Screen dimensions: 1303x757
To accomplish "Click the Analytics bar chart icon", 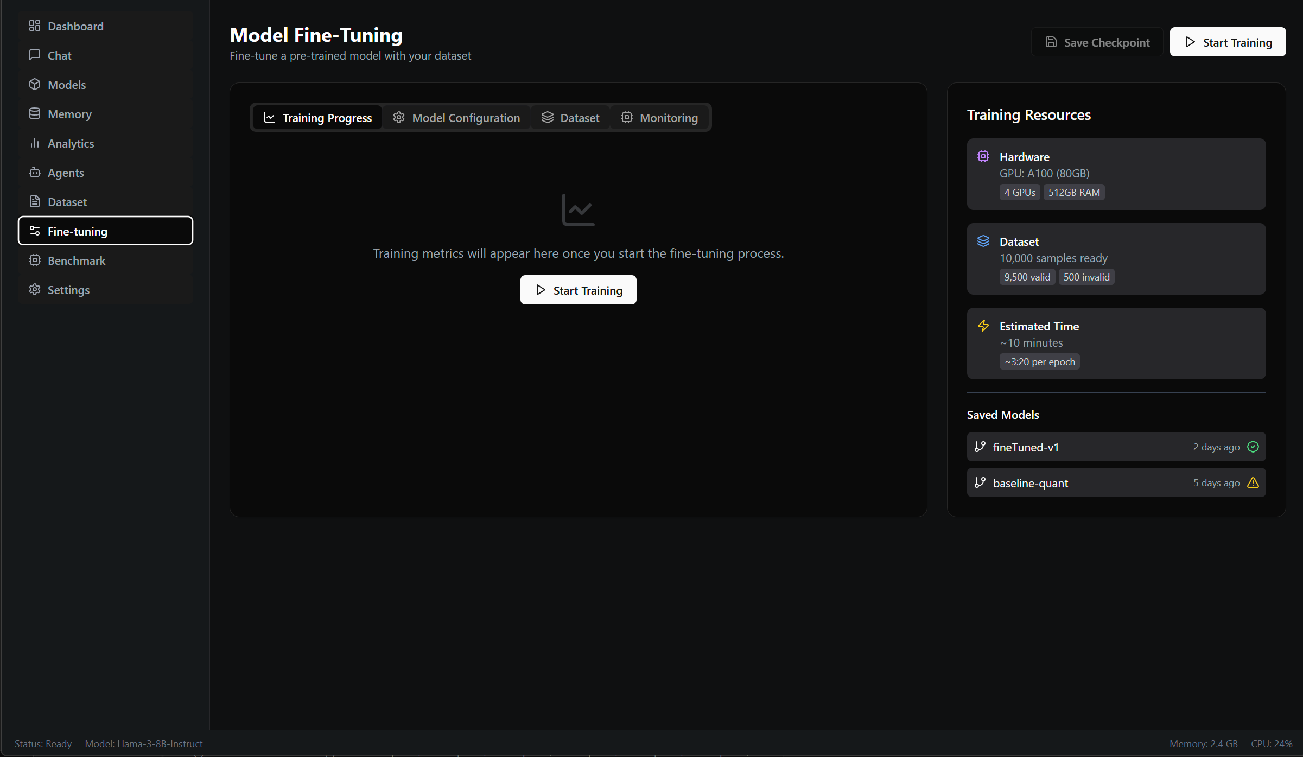I will click(x=35, y=143).
